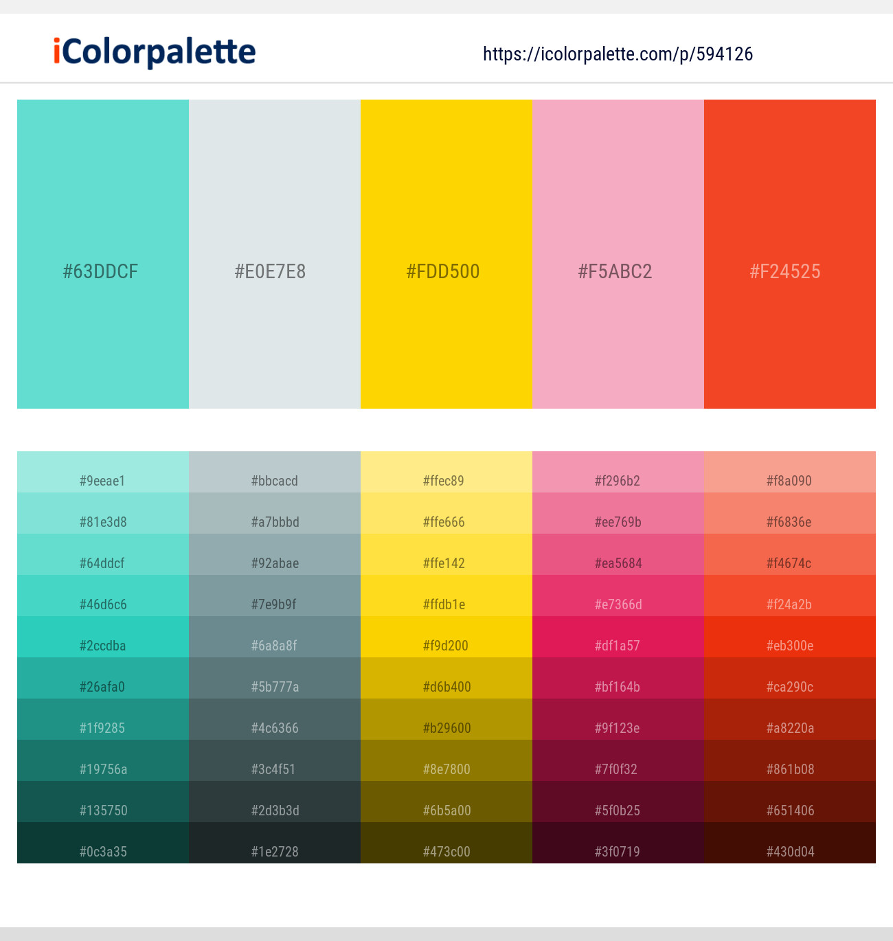Viewport: 893px width, 941px height.
Task: Click the #ee769b pink shade
Action: [618, 513]
